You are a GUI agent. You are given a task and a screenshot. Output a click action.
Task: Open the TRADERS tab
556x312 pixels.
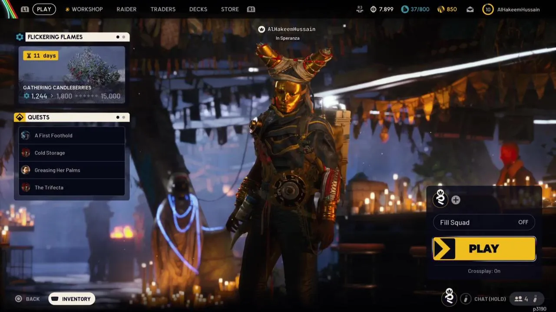click(163, 9)
